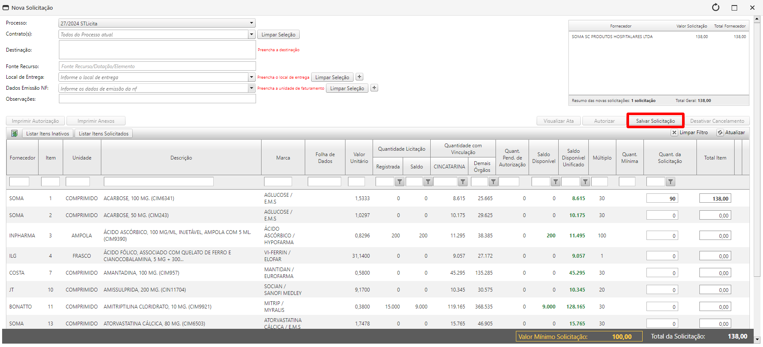Screen dimensions: 763x347
Task: Click the plus icon beside Local de Entrega
Action: 359,77
